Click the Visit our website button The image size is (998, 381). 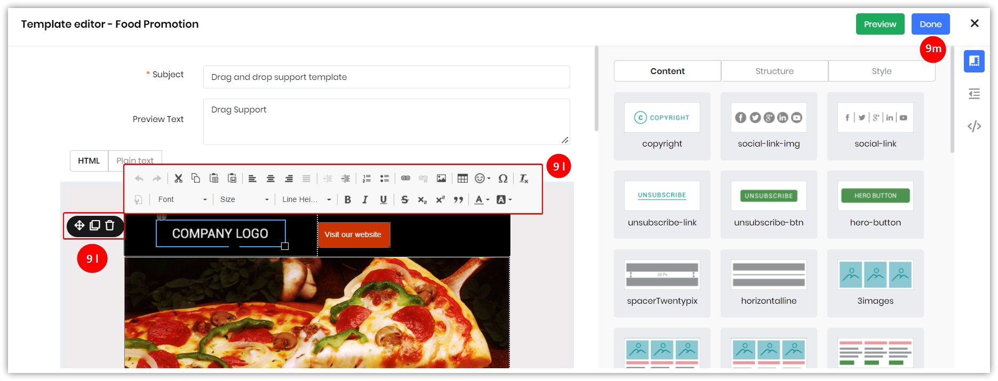point(354,234)
